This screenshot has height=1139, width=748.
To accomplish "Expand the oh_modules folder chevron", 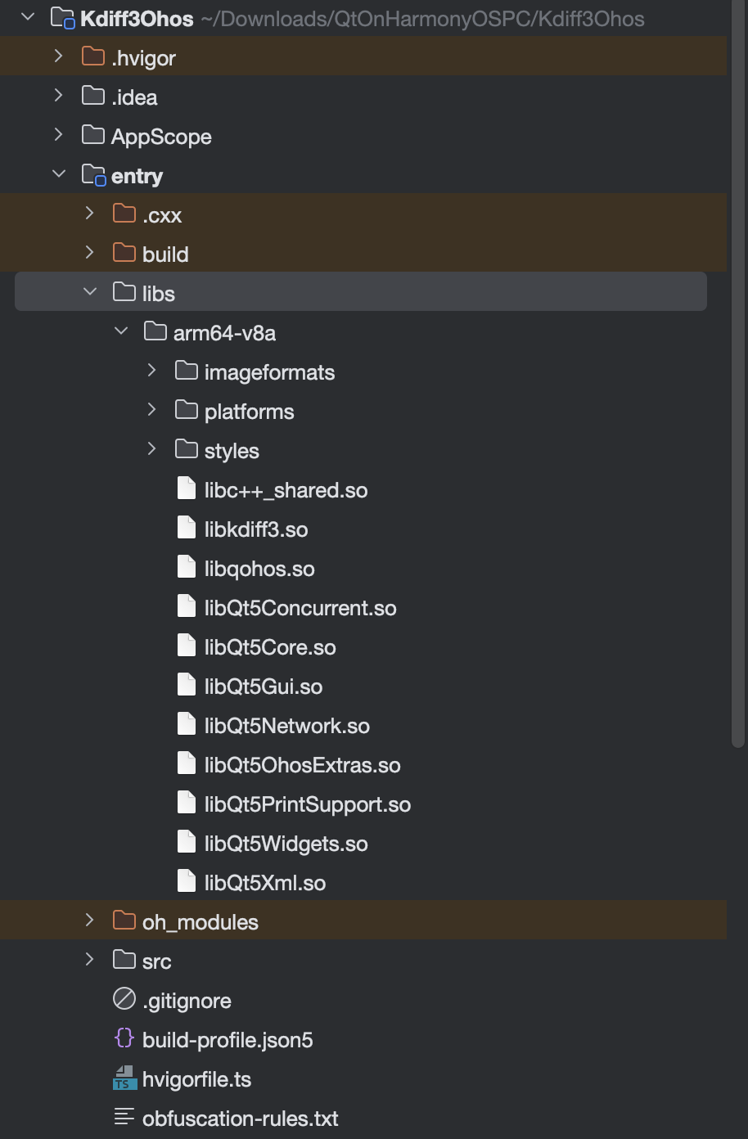I will 89,920.
